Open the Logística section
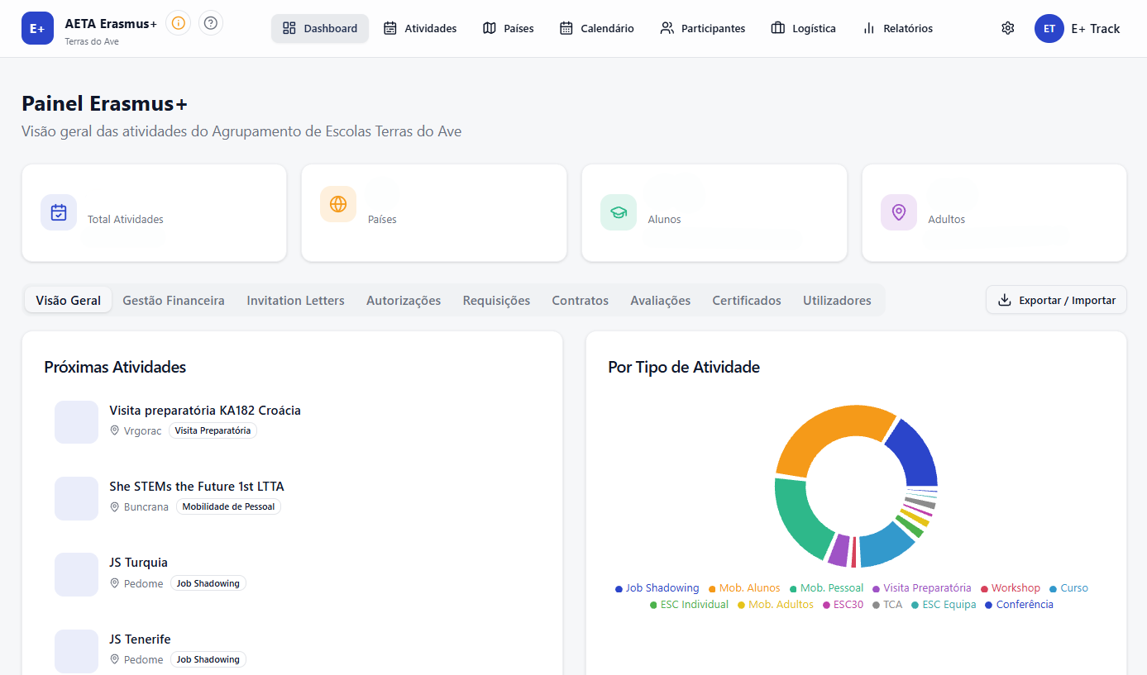Image resolution: width=1147 pixels, height=675 pixels. tap(804, 28)
